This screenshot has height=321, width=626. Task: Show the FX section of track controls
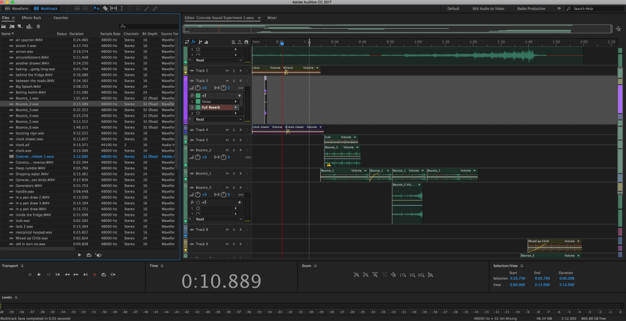click(x=193, y=41)
